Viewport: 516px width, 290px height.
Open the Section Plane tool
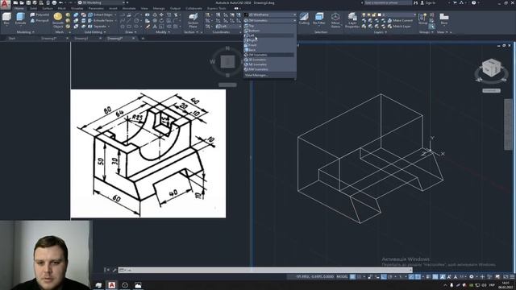click(x=193, y=20)
